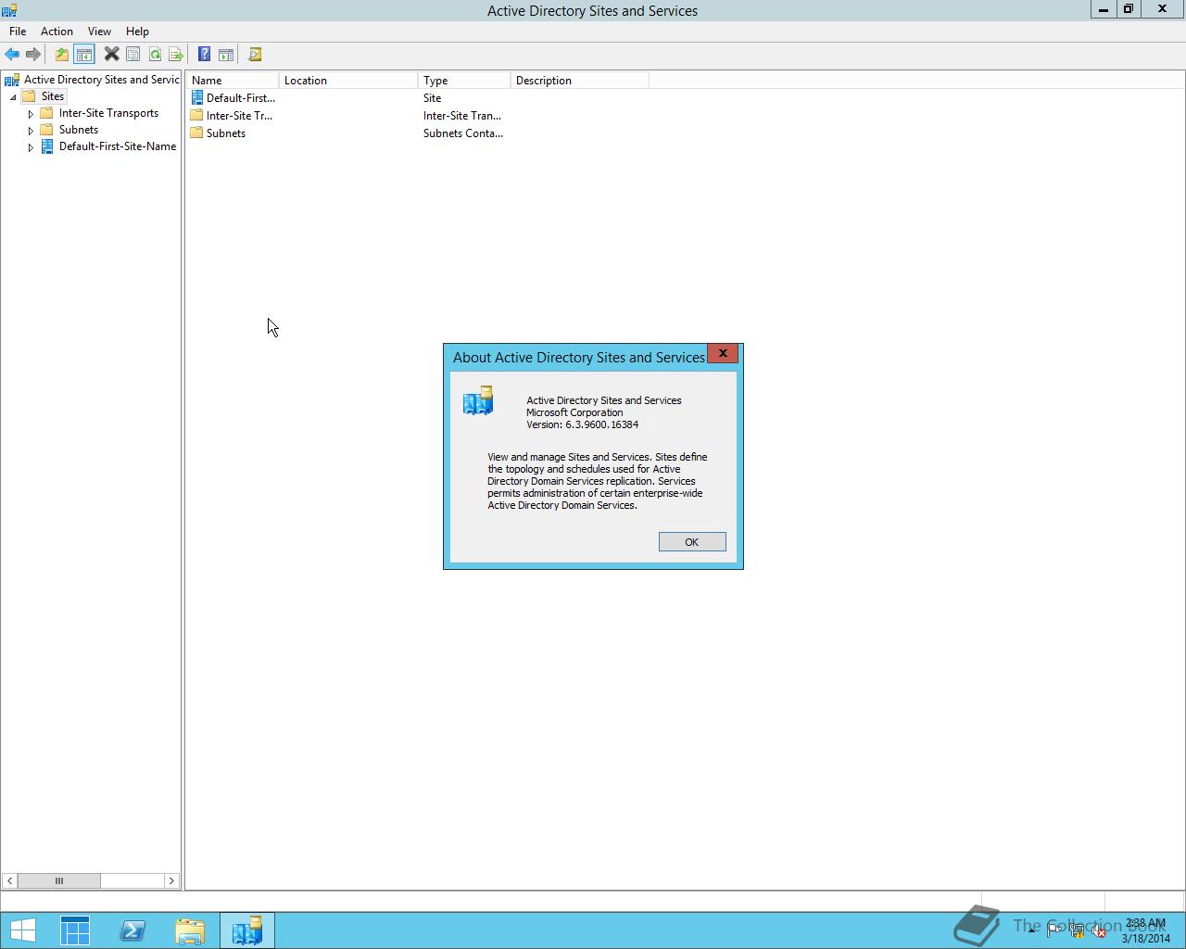Image resolution: width=1186 pixels, height=949 pixels.
Task: Open Action Center flag in system tray
Action: [1054, 930]
